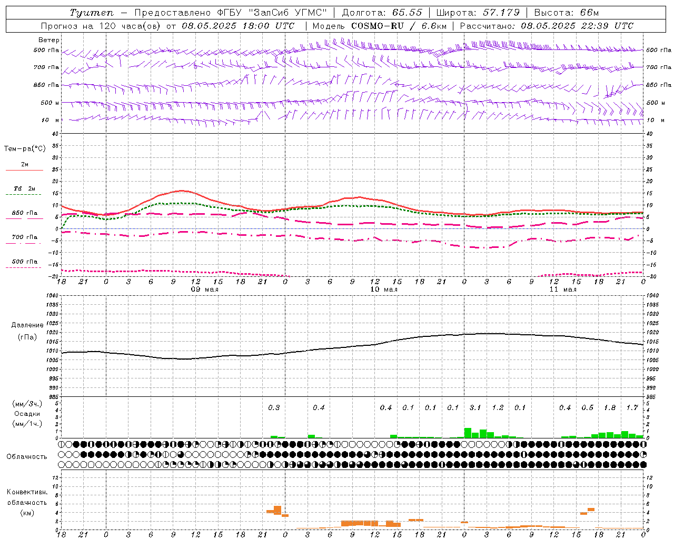Click the 3.1 precipitation total value
The width and height of the screenshot is (674, 539).
pyautogui.click(x=475, y=408)
